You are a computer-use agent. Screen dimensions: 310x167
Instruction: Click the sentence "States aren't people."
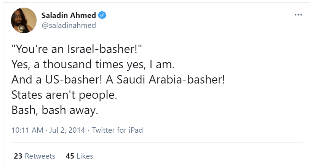click(x=64, y=95)
